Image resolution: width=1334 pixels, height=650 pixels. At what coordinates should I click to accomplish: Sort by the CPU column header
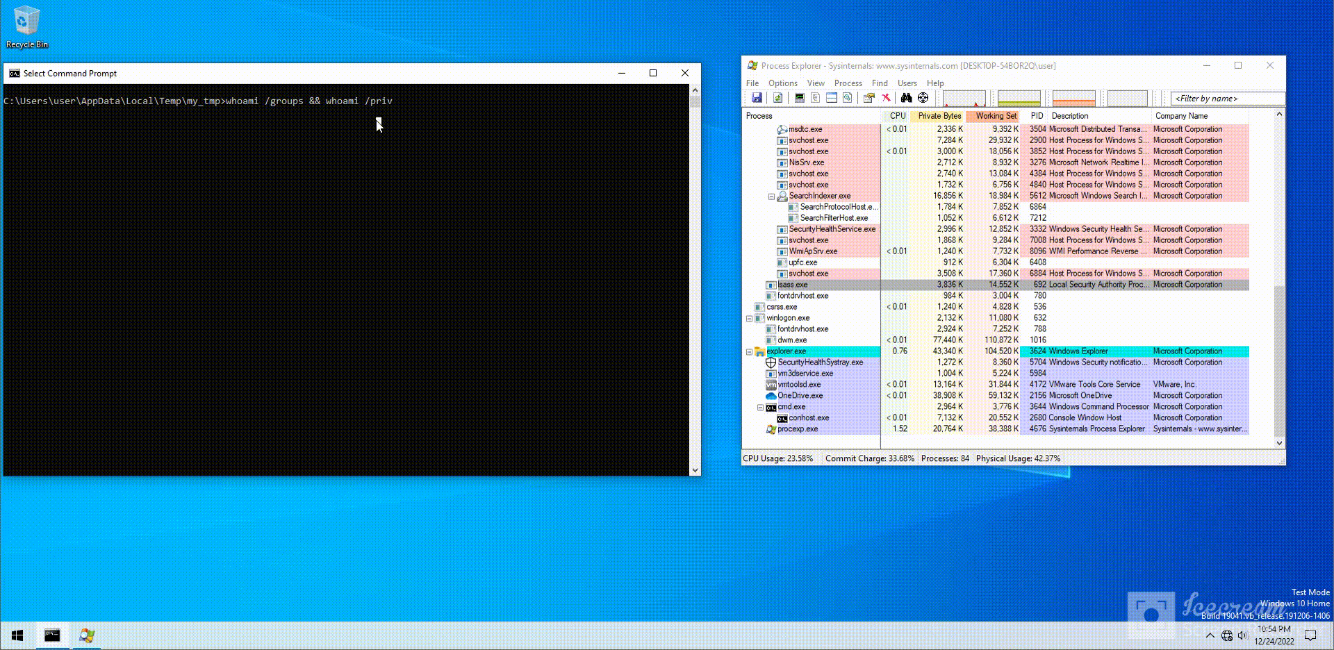coord(897,116)
